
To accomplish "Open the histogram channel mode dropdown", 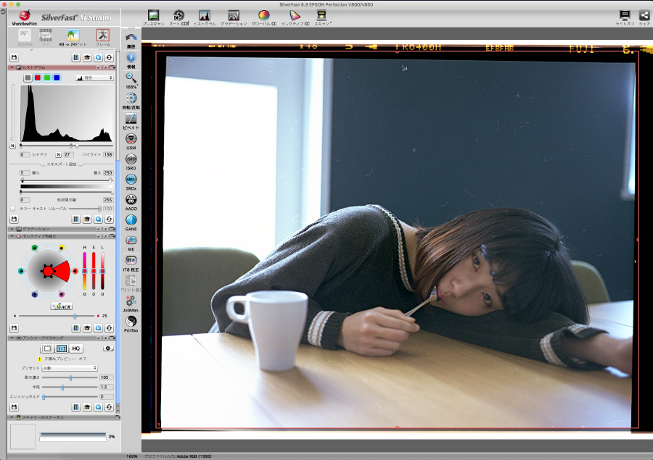I will [x=95, y=78].
